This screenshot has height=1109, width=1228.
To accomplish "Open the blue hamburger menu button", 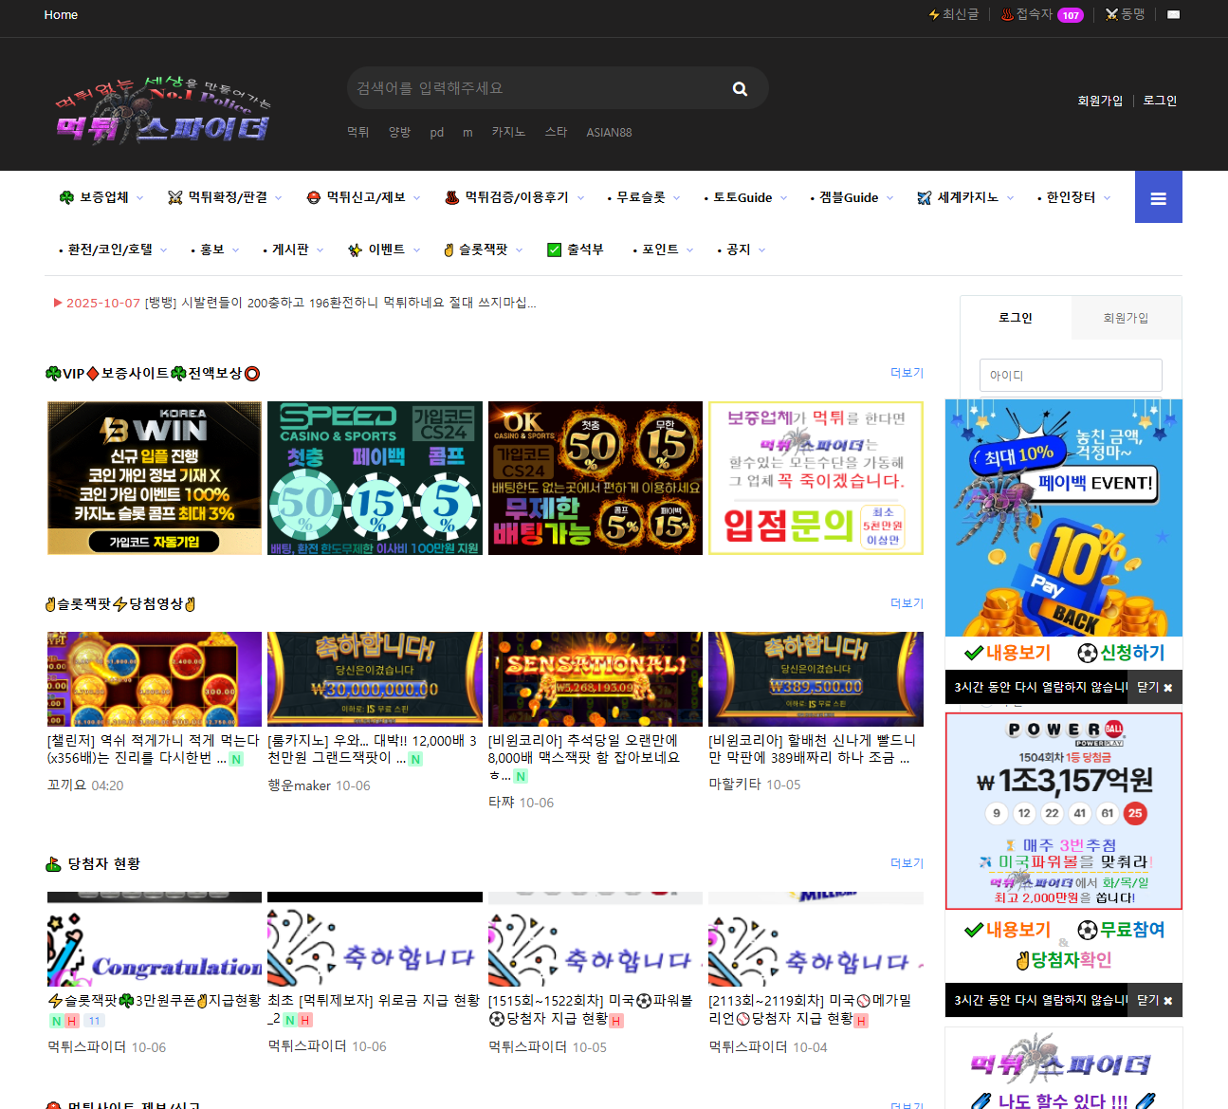I will 1158,197.
